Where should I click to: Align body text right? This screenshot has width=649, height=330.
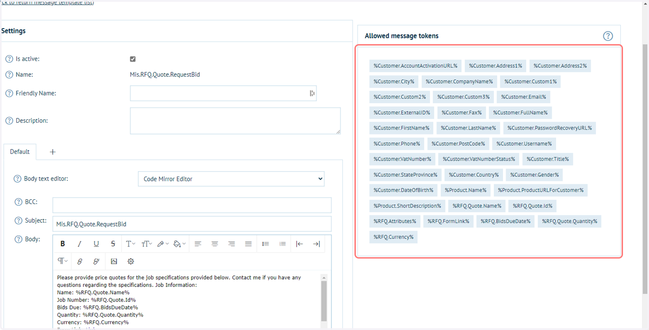[x=231, y=244]
